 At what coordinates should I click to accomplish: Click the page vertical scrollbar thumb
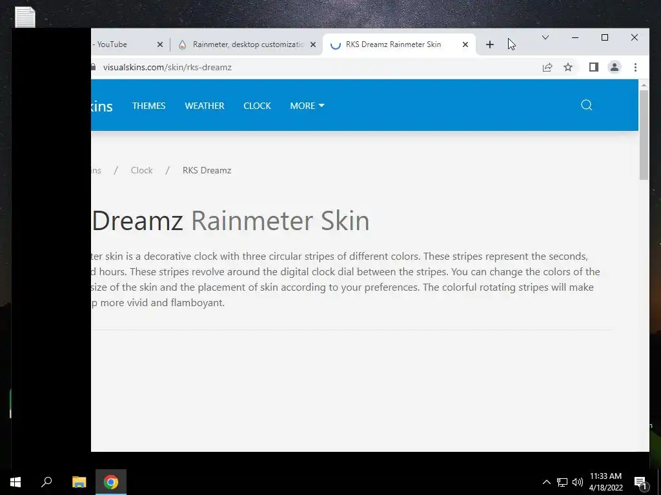coord(644,135)
